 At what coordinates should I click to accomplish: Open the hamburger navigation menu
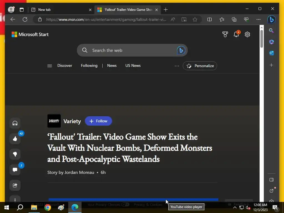click(x=50, y=66)
